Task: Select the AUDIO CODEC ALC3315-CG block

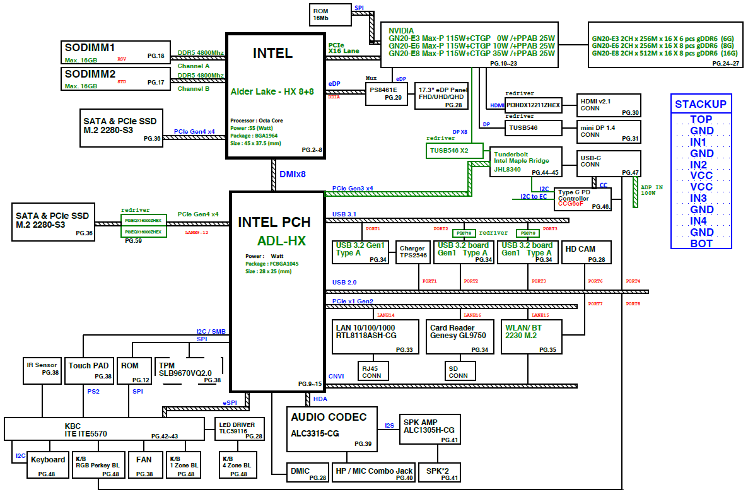Action: [332, 429]
